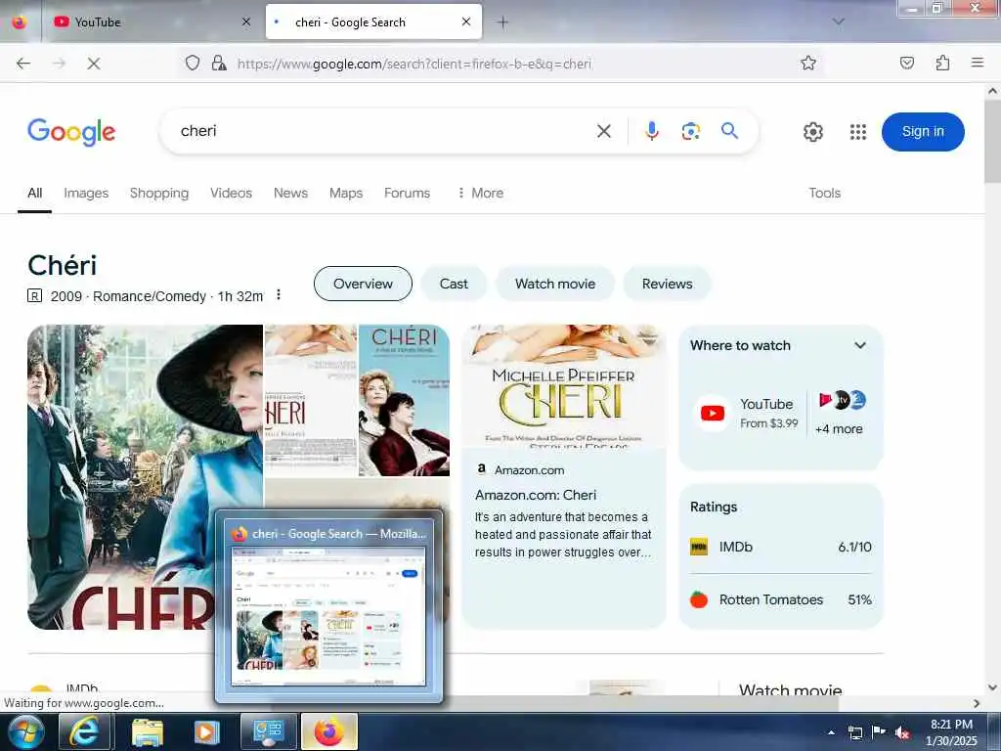Open the Google apps grid icon
1001x751 pixels.
(x=858, y=132)
